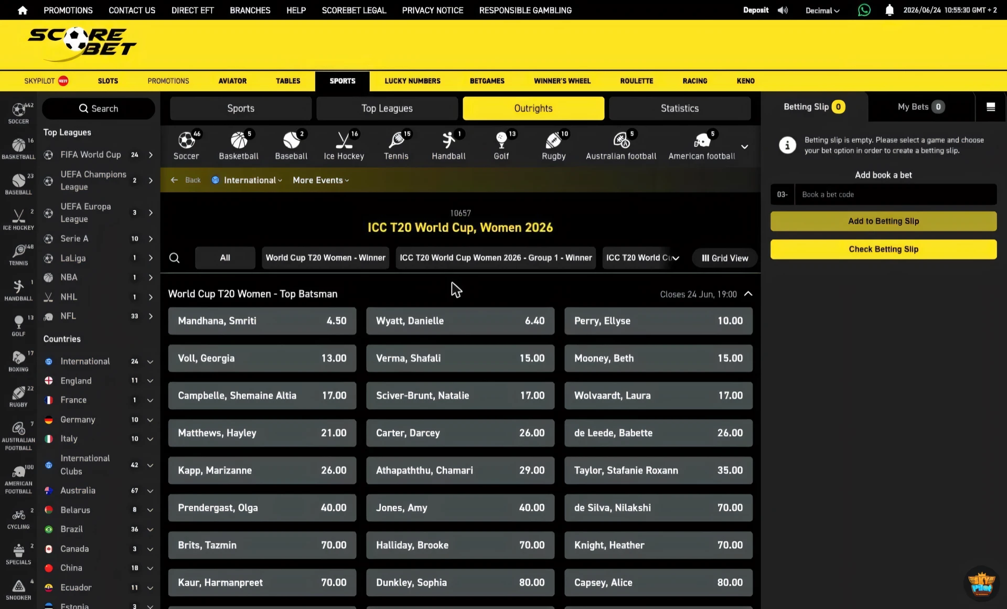
Task: Select Handball in left sidebar
Action: [x=18, y=290]
